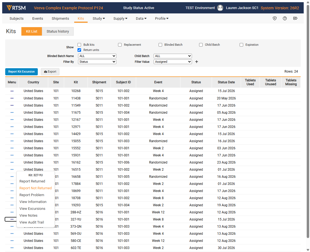The width and height of the screenshot is (310, 252).
Task: Go to the Subjects tab
Action: coord(16,19)
